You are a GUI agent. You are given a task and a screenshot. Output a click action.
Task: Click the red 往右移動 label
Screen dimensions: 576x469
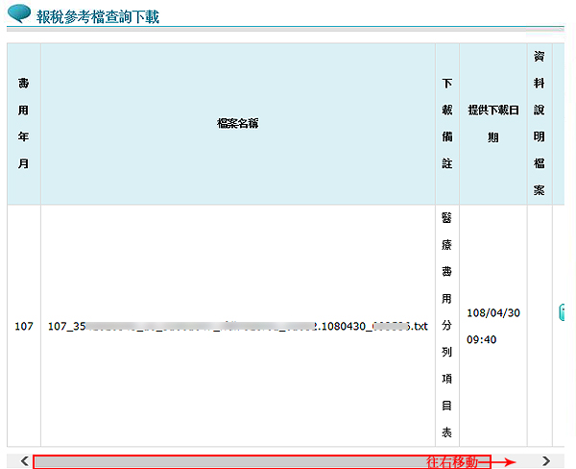click(x=451, y=462)
